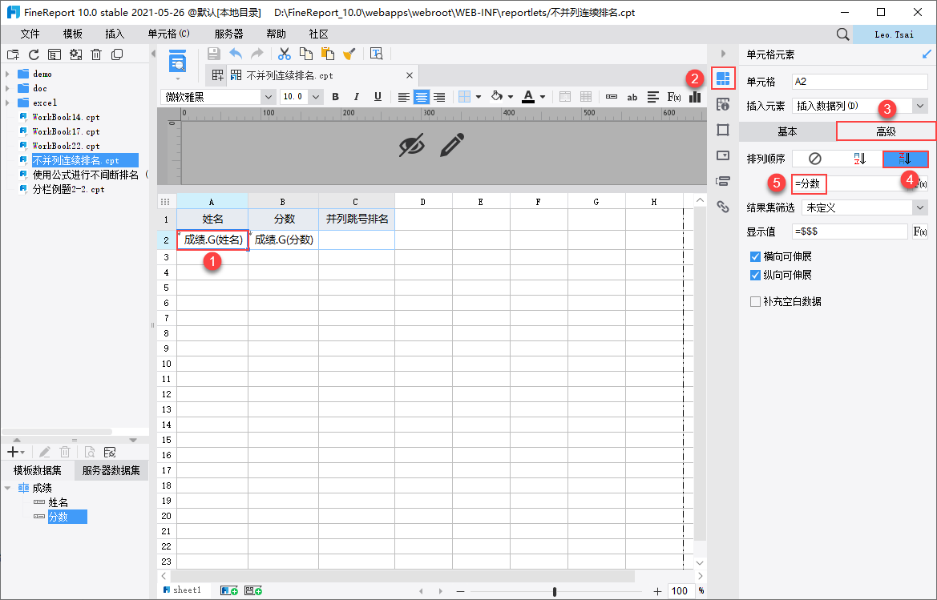Switch to the 基本 tab
The height and width of the screenshot is (600, 937).
click(x=787, y=131)
